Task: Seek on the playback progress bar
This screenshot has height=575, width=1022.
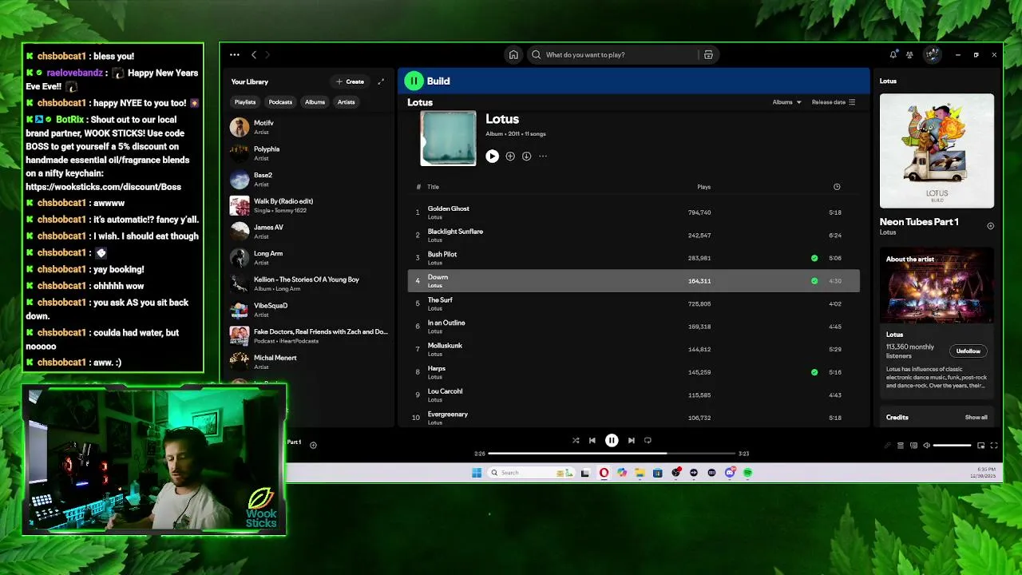Action: coord(612,454)
